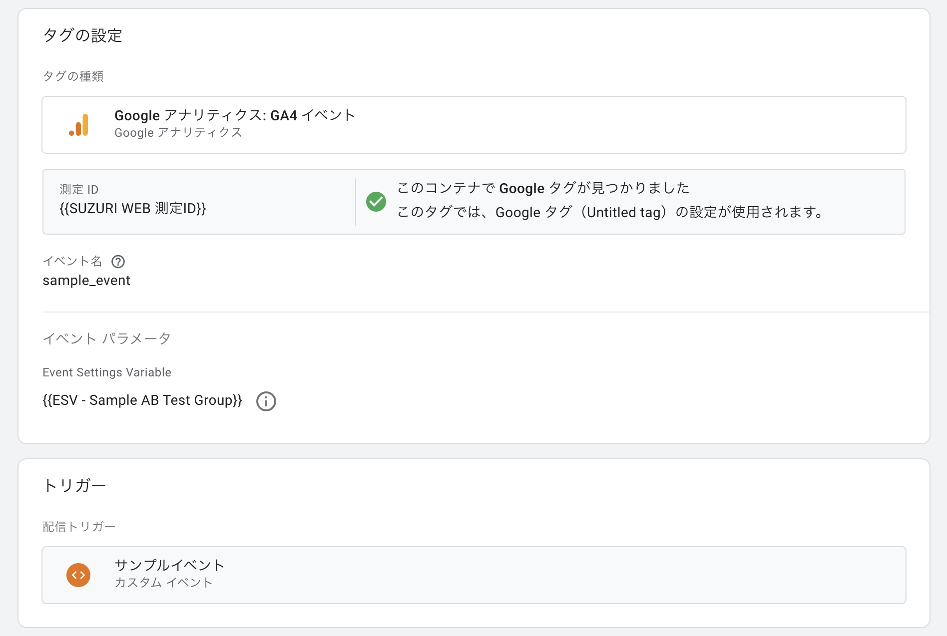
Task: Click the Event Settings Variable label
Action: pyautogui.click(x=107, y=372)
